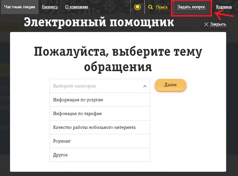The image size is (238, 176).
Task: Open the Частным лицам tab
Action: click(19, 7)
